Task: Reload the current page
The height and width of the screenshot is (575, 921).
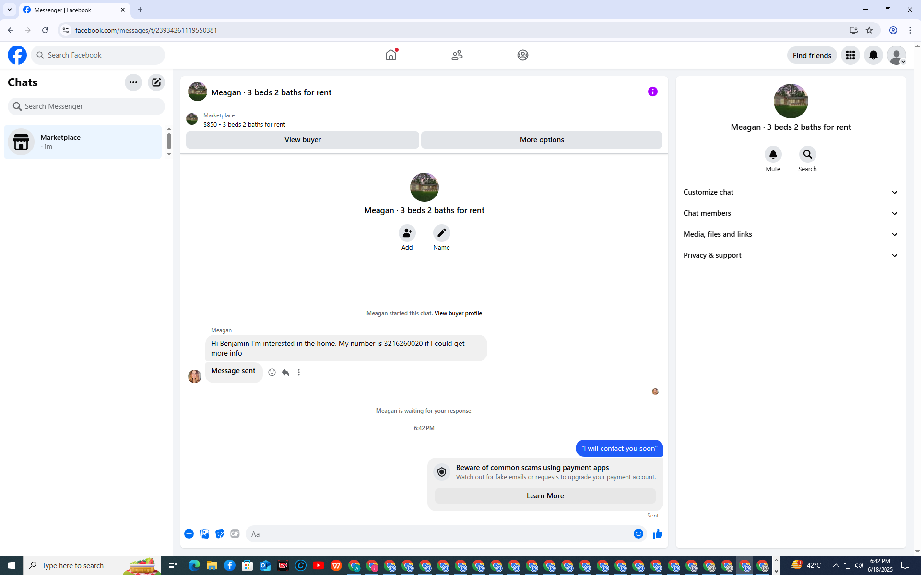Action: point(45,30)
